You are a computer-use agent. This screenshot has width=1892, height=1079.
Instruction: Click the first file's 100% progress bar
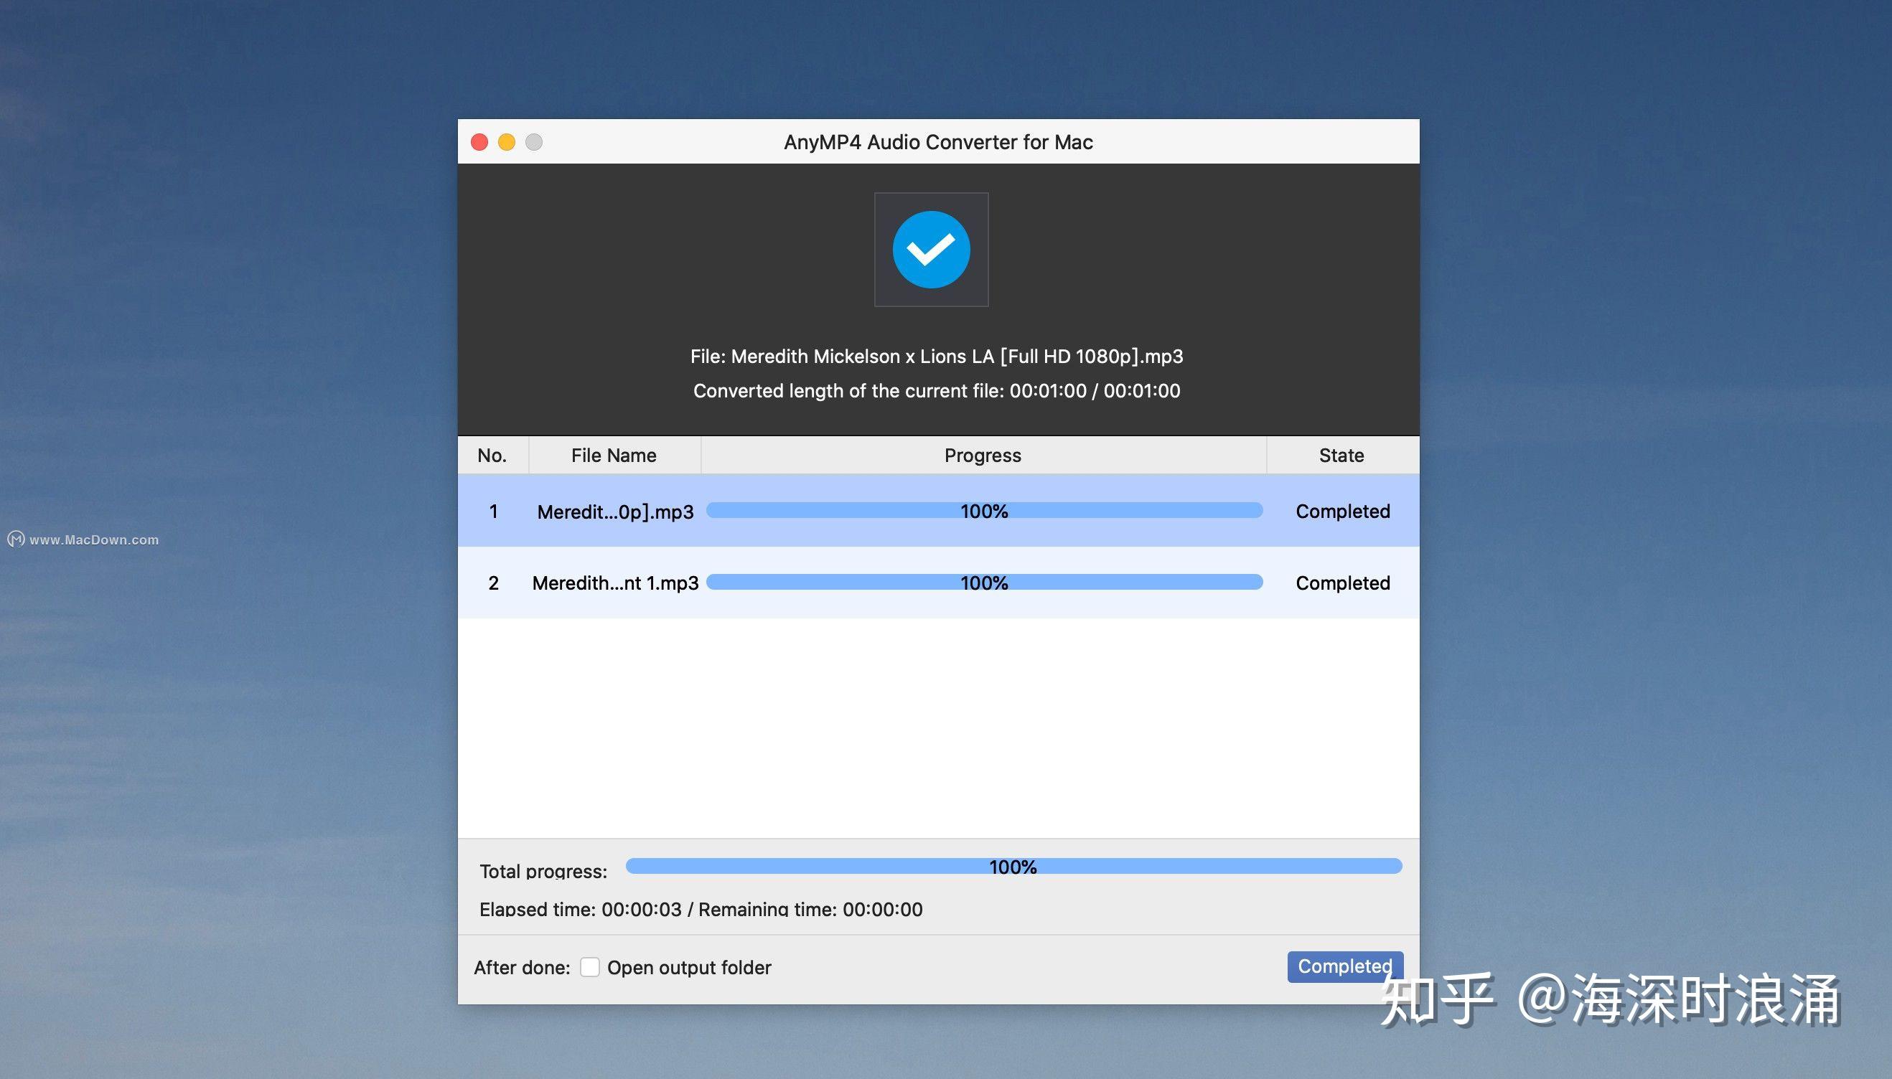[985, 511]
